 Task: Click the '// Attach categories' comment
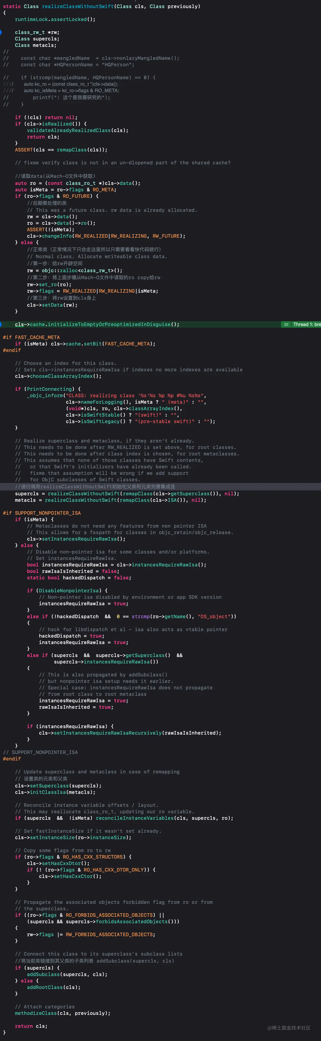[45, 1007]
